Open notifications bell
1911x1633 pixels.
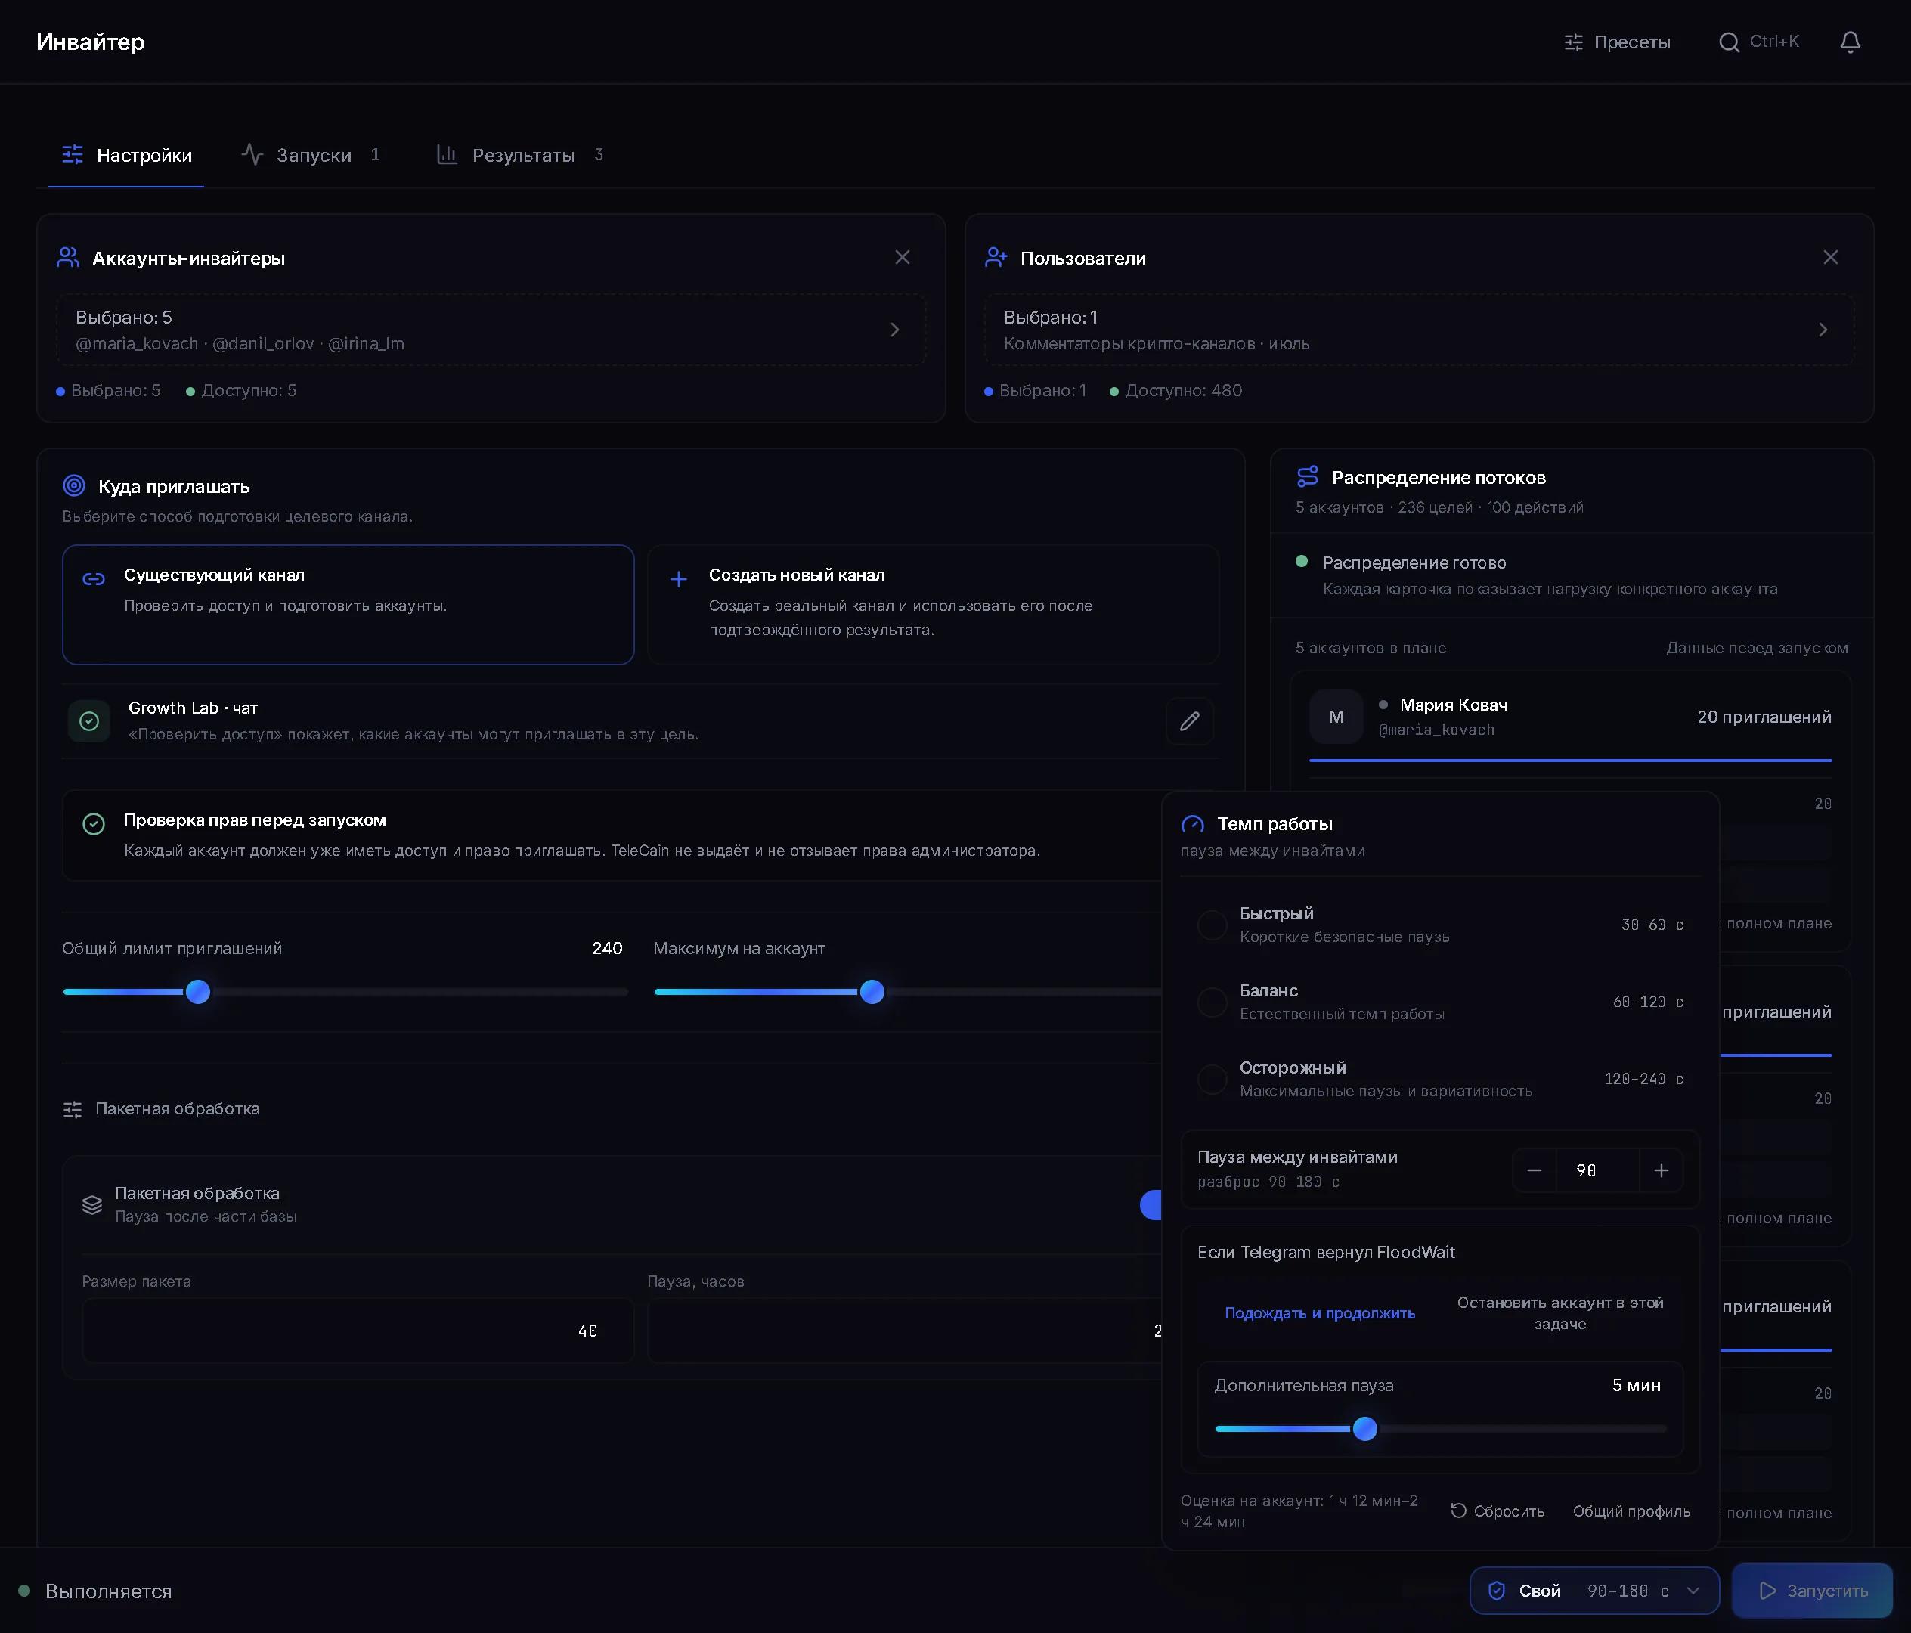coord(1849,42)
